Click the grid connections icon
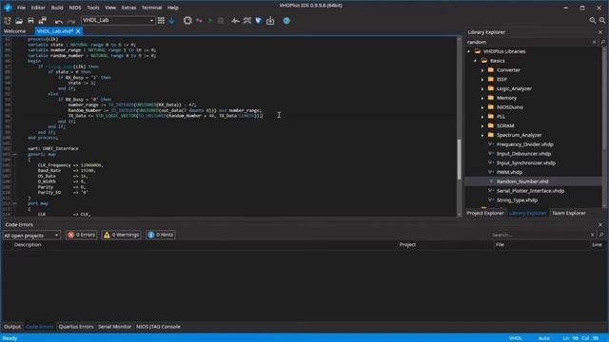Screen dimensions: 609x342 pyautogui.click(x=161, y=21)
